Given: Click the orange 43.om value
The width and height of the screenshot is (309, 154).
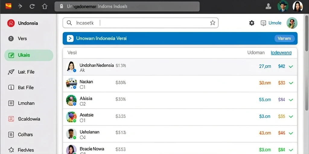Looking at the screenshot, I should coord(265,133).
